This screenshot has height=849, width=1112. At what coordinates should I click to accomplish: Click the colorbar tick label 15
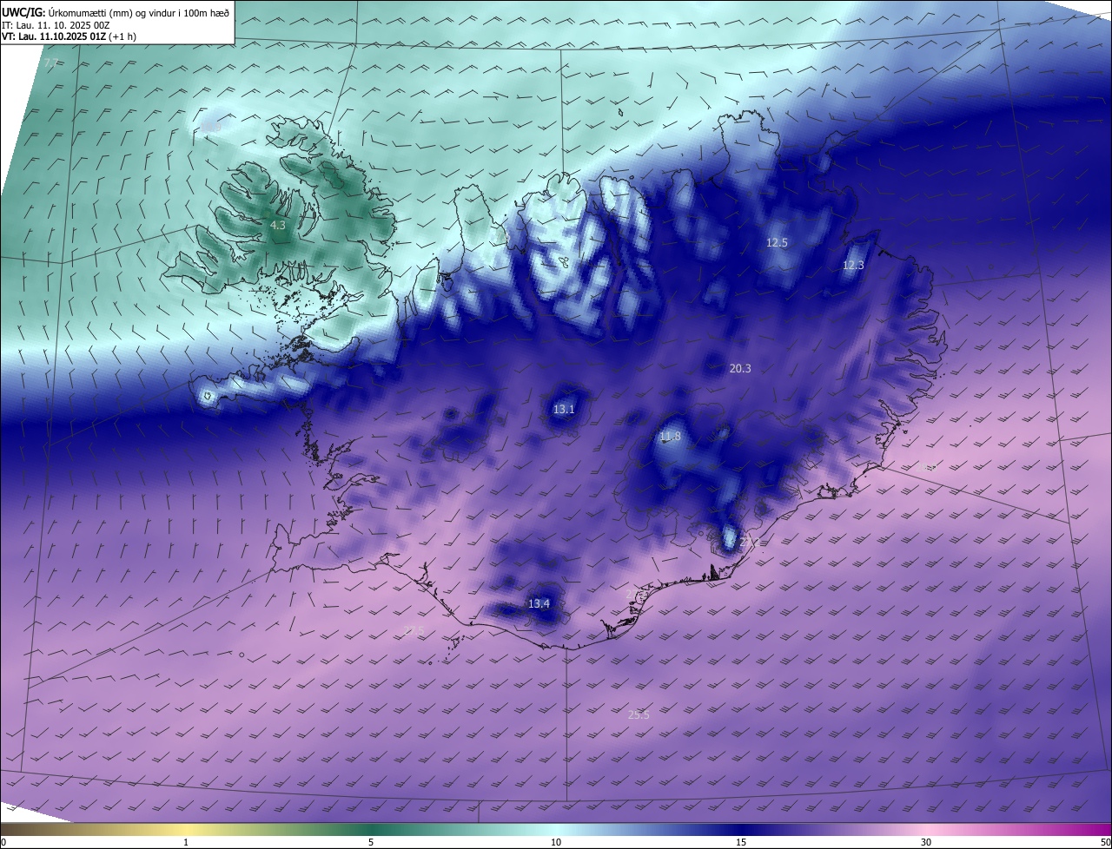[741, 842]
